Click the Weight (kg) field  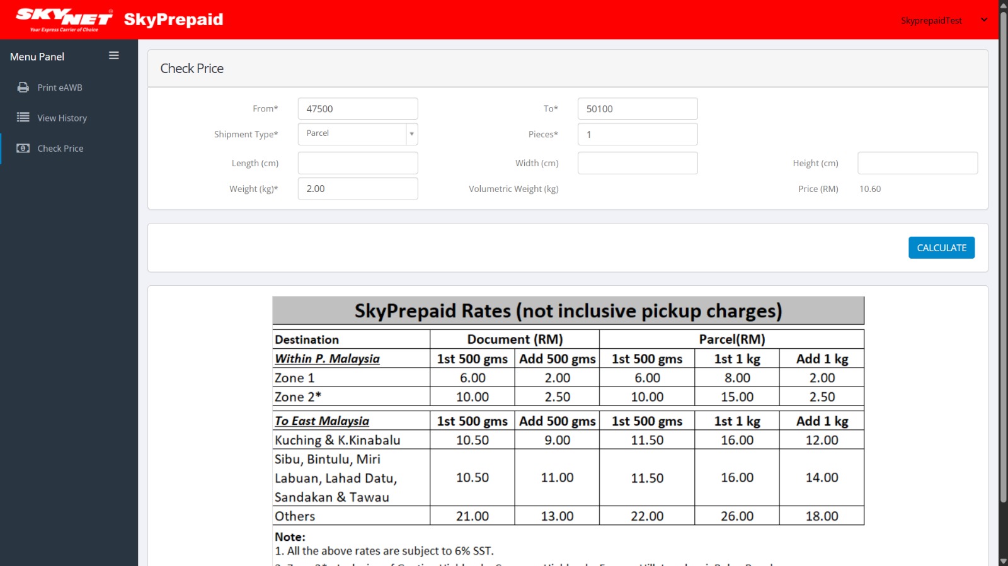point(357,189)
